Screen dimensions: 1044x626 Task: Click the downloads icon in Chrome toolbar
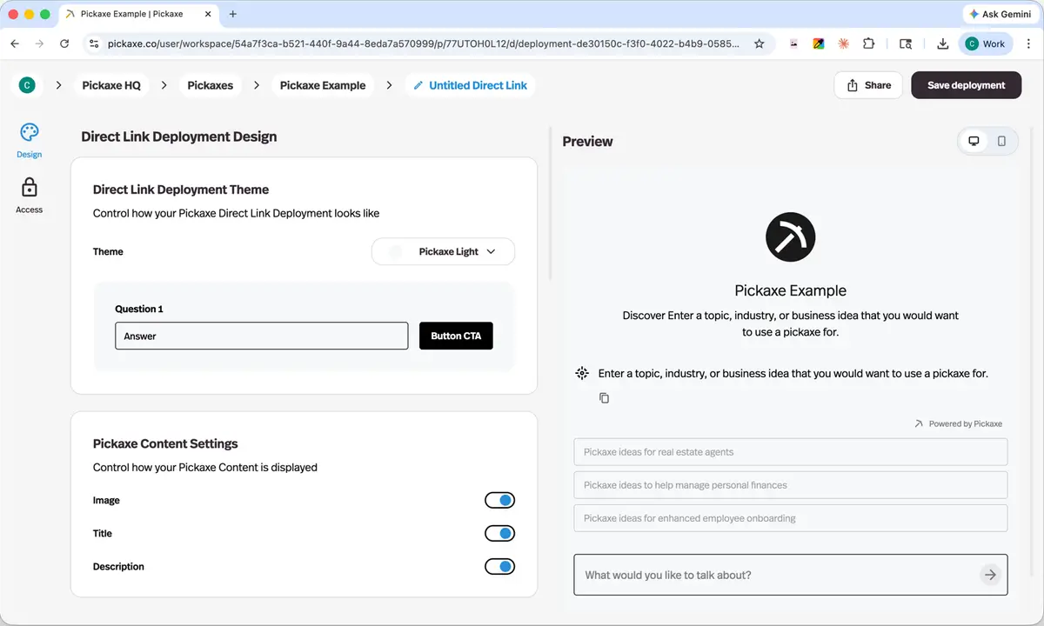tap(943, 43)
